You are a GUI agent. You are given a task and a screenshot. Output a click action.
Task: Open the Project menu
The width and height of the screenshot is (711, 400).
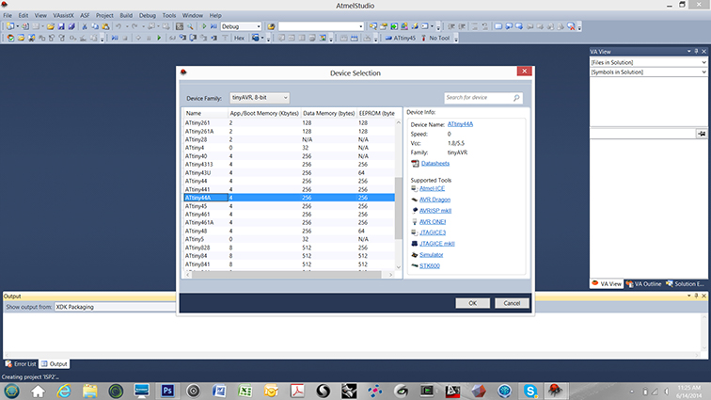pos(104,15)
